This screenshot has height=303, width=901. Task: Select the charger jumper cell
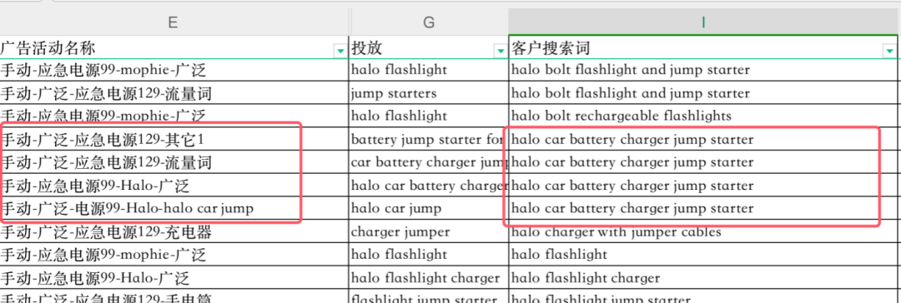429,232
